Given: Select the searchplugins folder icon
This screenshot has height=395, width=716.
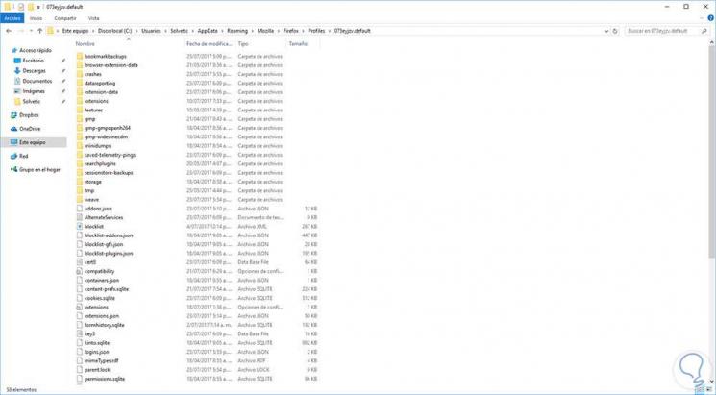Looking at the screenshot, I should pos(80,163).
